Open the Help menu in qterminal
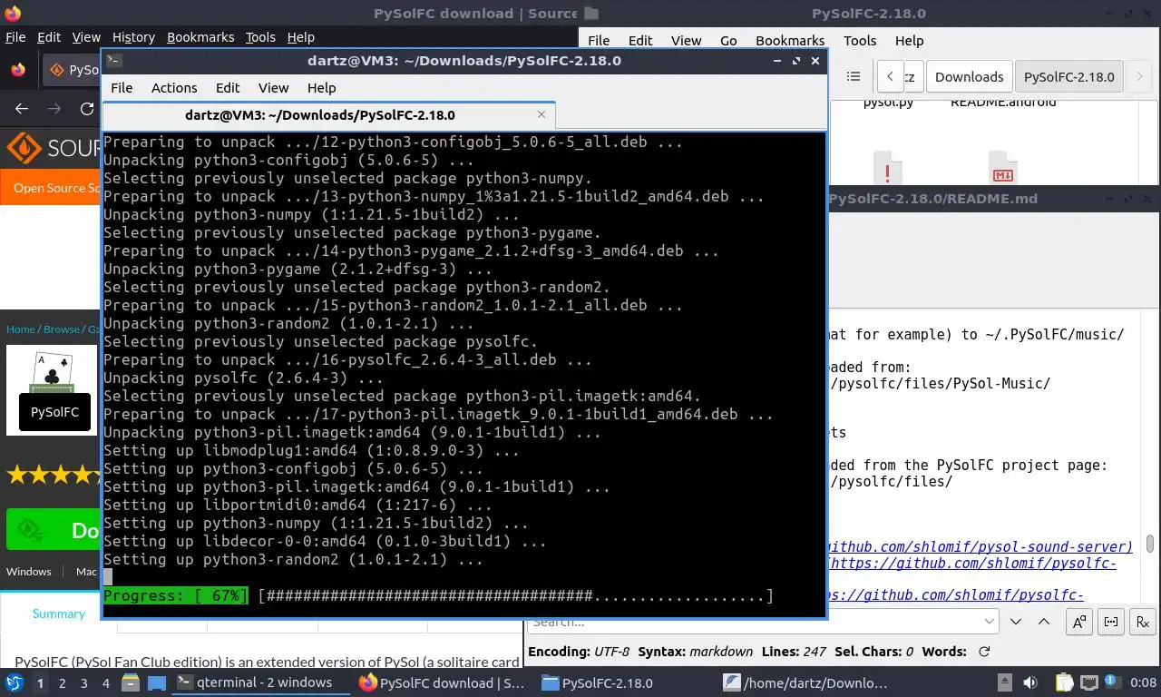Viewport: 1161px width, 697px height. [x=321, y=88]
